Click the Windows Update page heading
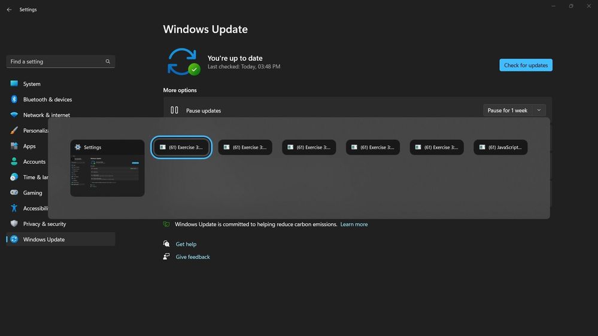This screenshot has width=598, height=336. tap(205, 29)
